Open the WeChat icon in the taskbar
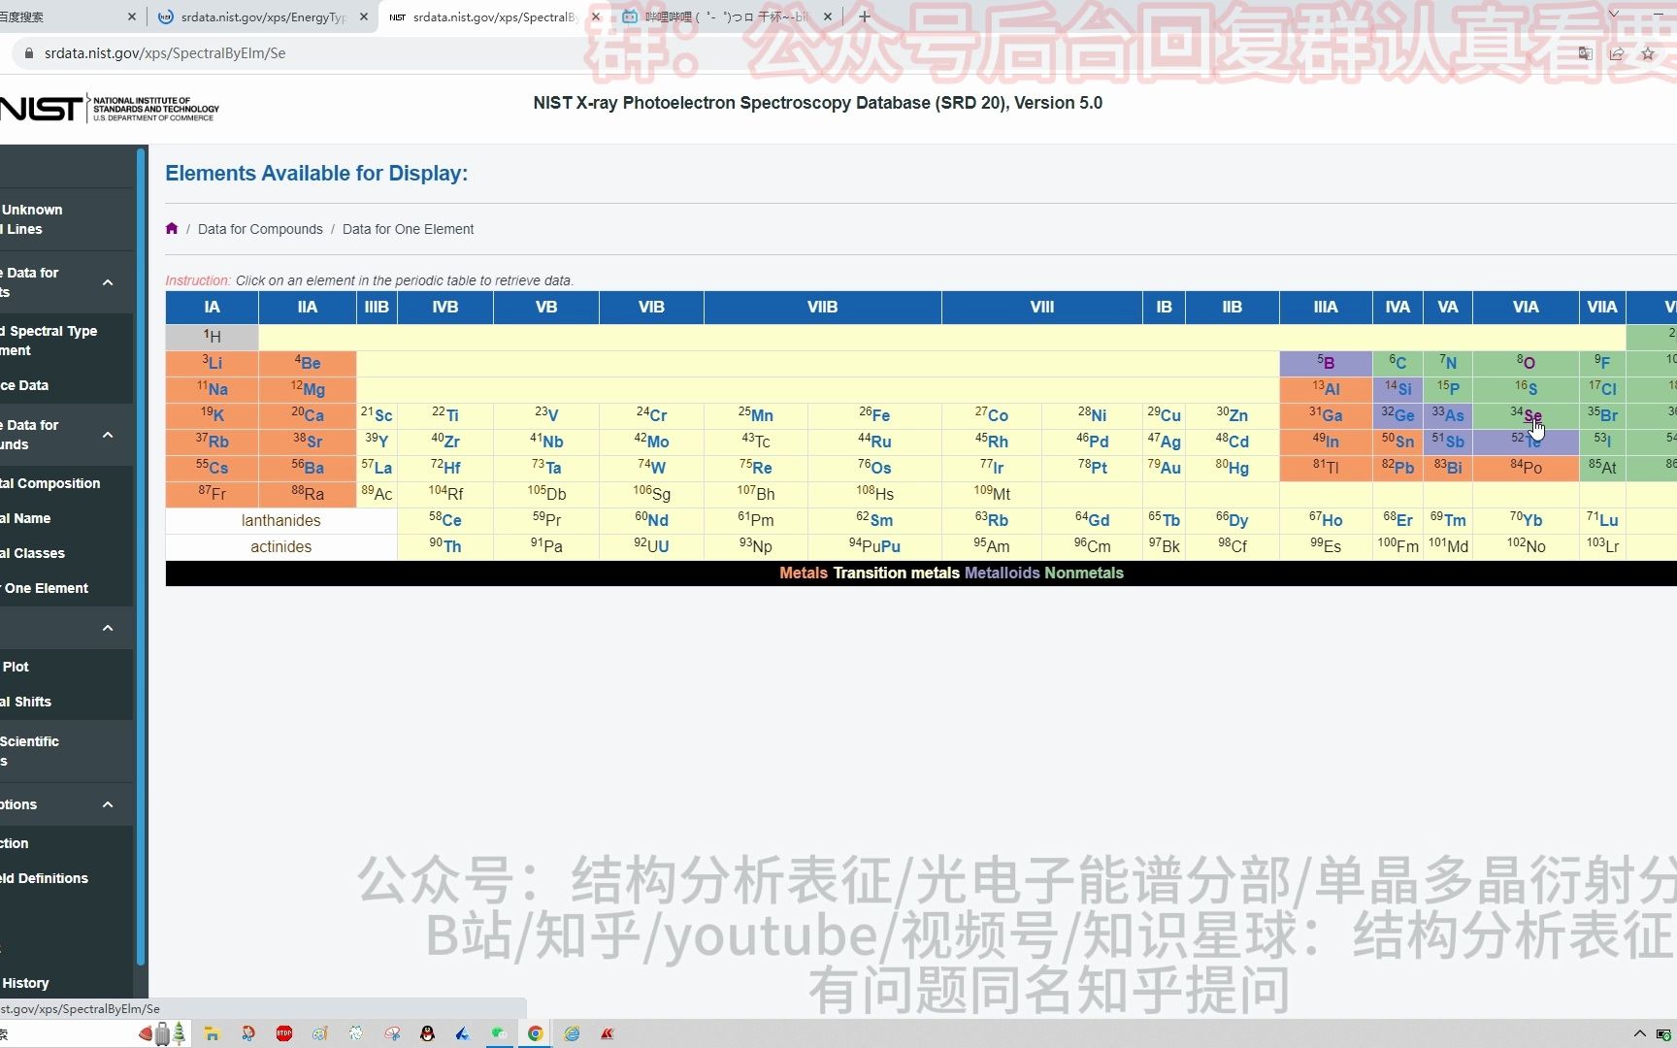1677x1048 pixels. 499,1033
